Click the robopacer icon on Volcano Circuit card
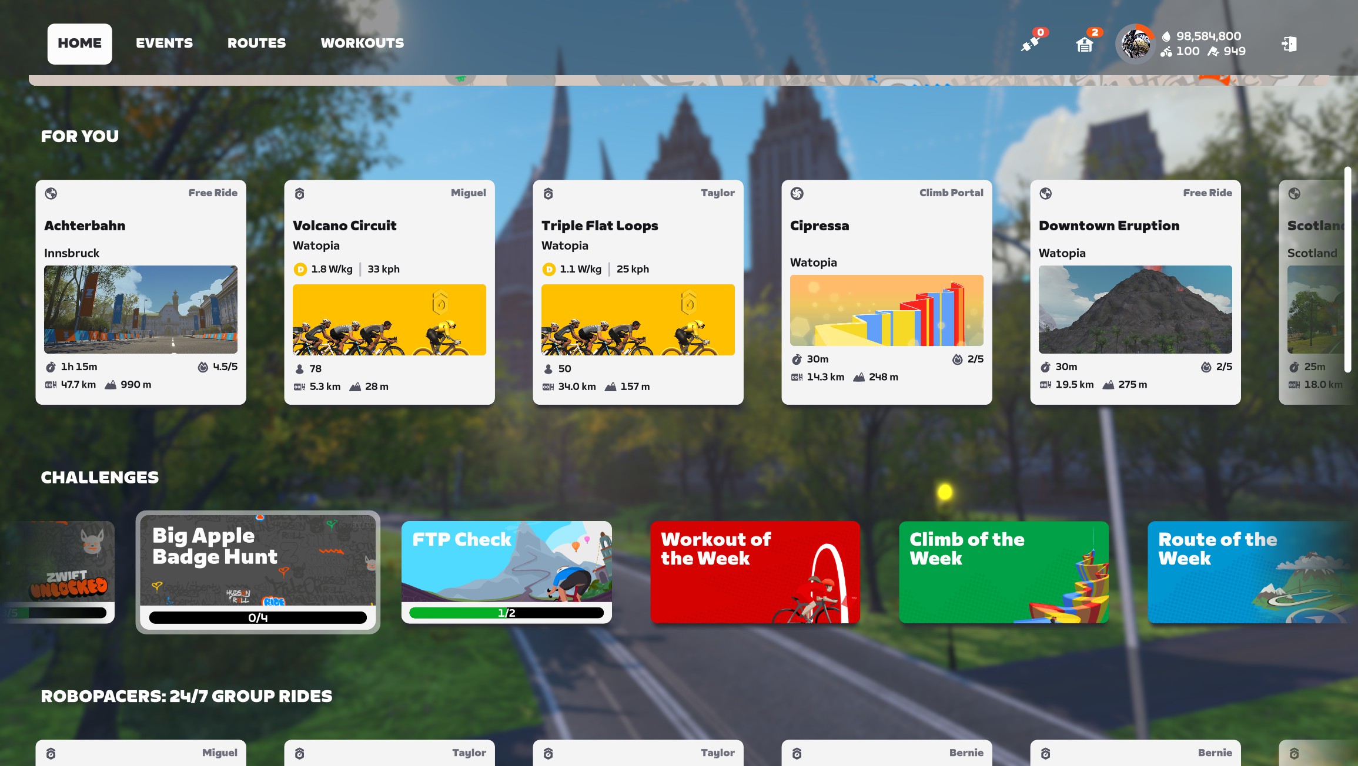The width and height of the screenshot is (1358, 766). point(300,193)
